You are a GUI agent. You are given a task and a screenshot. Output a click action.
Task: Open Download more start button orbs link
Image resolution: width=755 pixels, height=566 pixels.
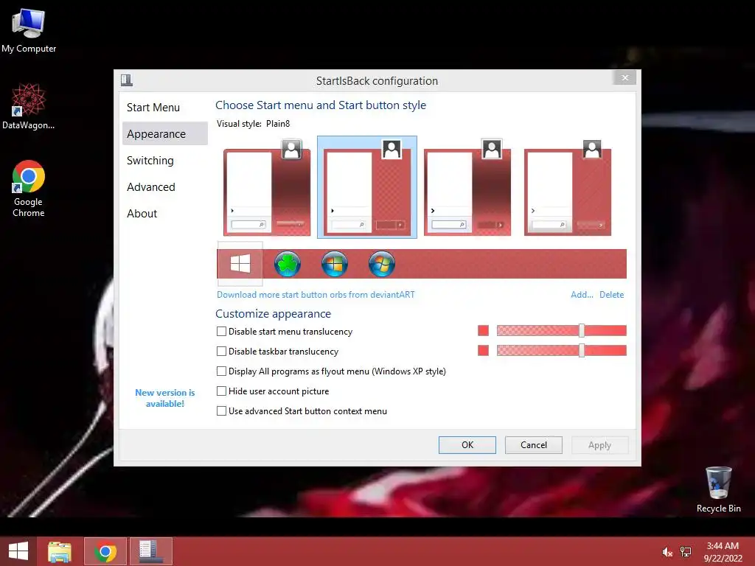tap(316, 295)
